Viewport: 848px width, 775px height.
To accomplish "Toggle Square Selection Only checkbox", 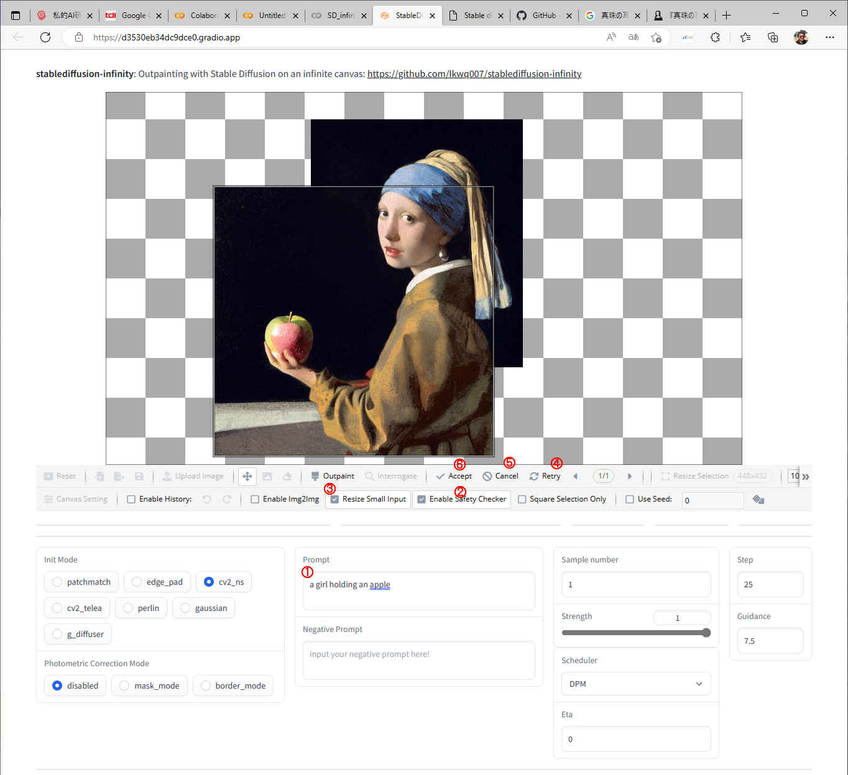I will [522, 499].
